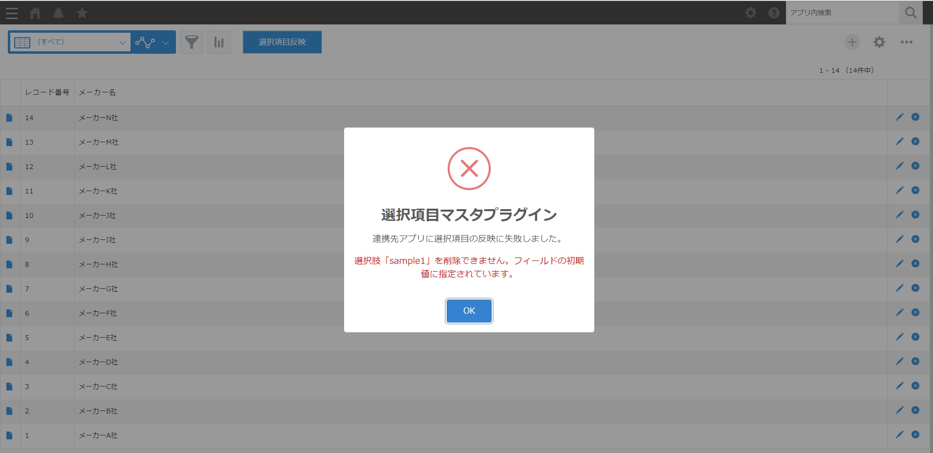This screenshot has width=933, height=453.
Task: Click the add record plus icon
Action: (x=852, y=42)
